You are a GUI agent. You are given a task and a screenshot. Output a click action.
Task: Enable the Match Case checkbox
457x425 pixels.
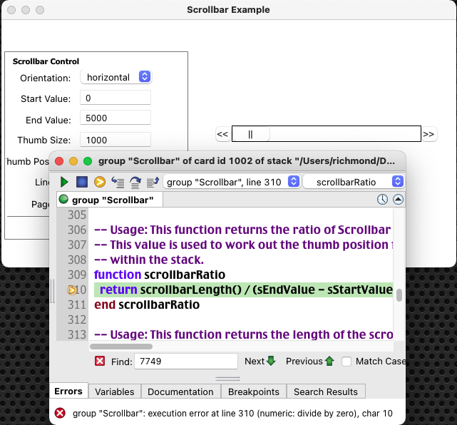click(x=346, y=362)
